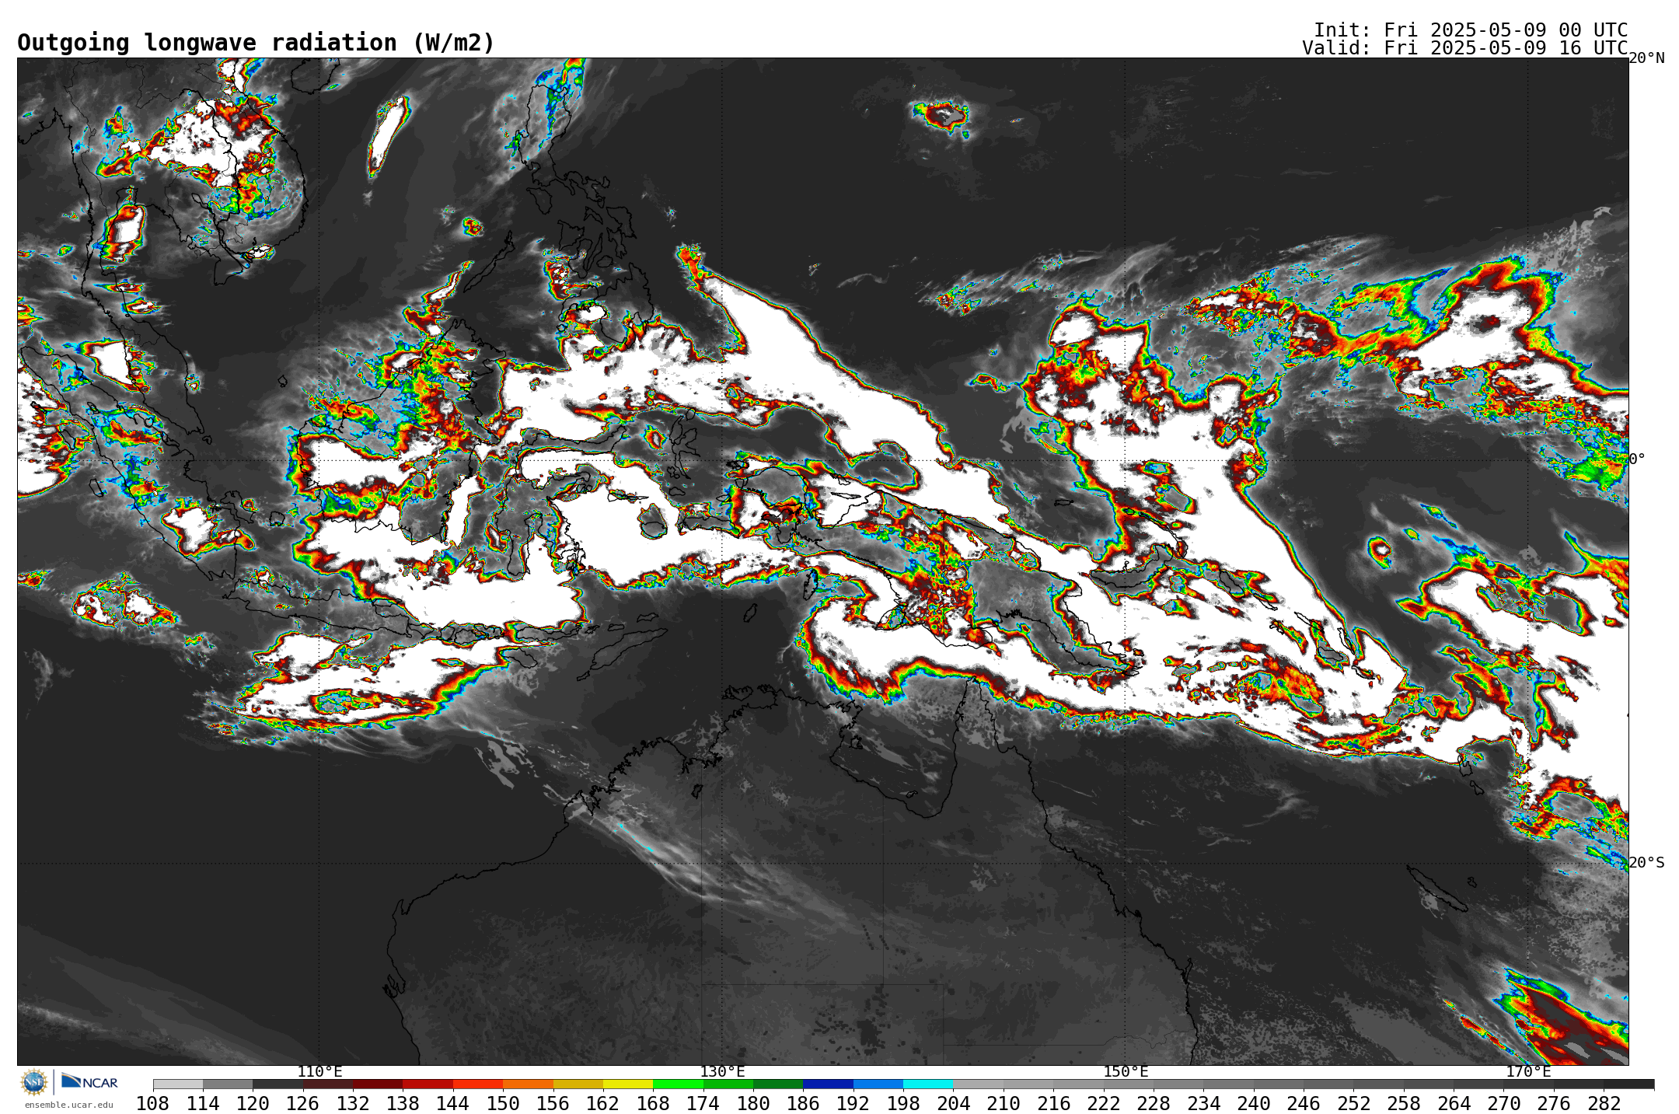Pick the cyan colorbar swatch
The width and height of the screenshot is (1679, 1114).
click(x=928, y=1084)
